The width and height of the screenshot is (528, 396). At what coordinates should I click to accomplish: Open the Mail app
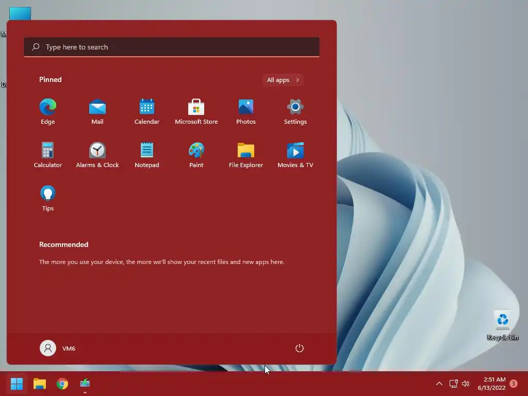(97, 112)
